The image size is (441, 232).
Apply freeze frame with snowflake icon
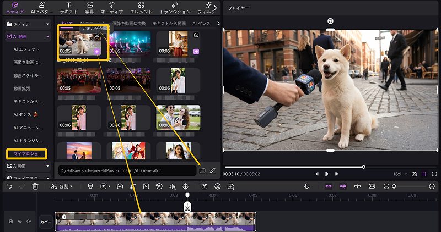[186, 186]
